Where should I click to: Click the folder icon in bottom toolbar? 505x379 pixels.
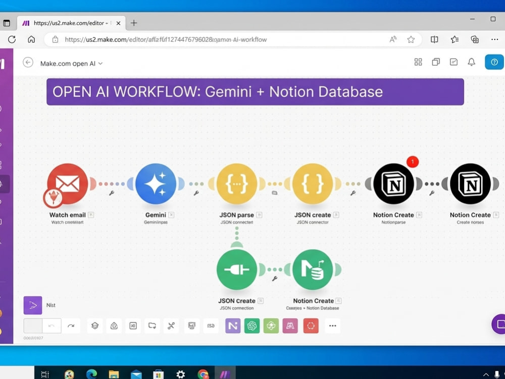[152, 326]
